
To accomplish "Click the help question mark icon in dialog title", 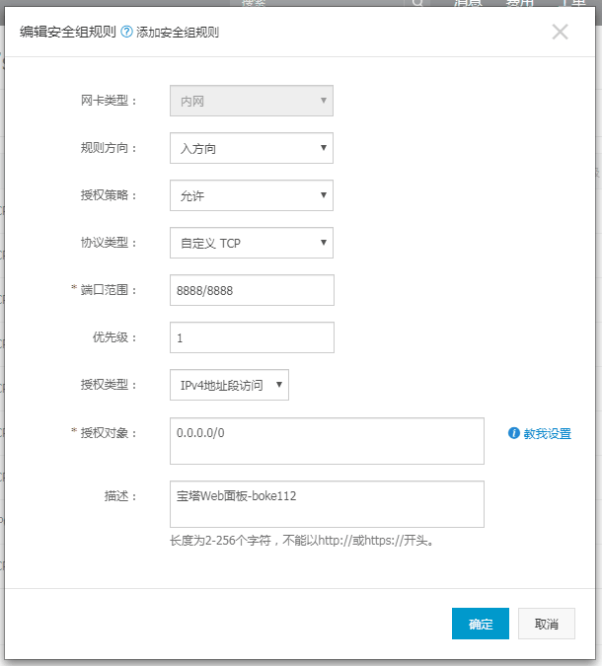I will point(126,32).
